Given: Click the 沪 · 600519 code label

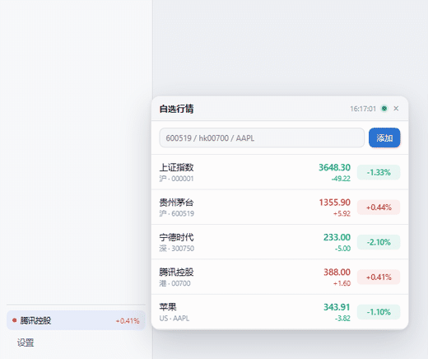Looking at the screenshot, I should tap(176, 213).
